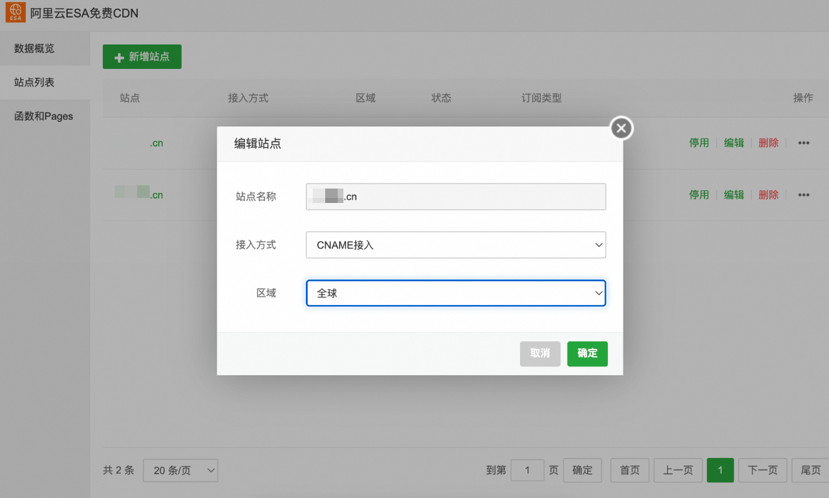
Task: Click the 新增站点 button
Action: (142, 56)
